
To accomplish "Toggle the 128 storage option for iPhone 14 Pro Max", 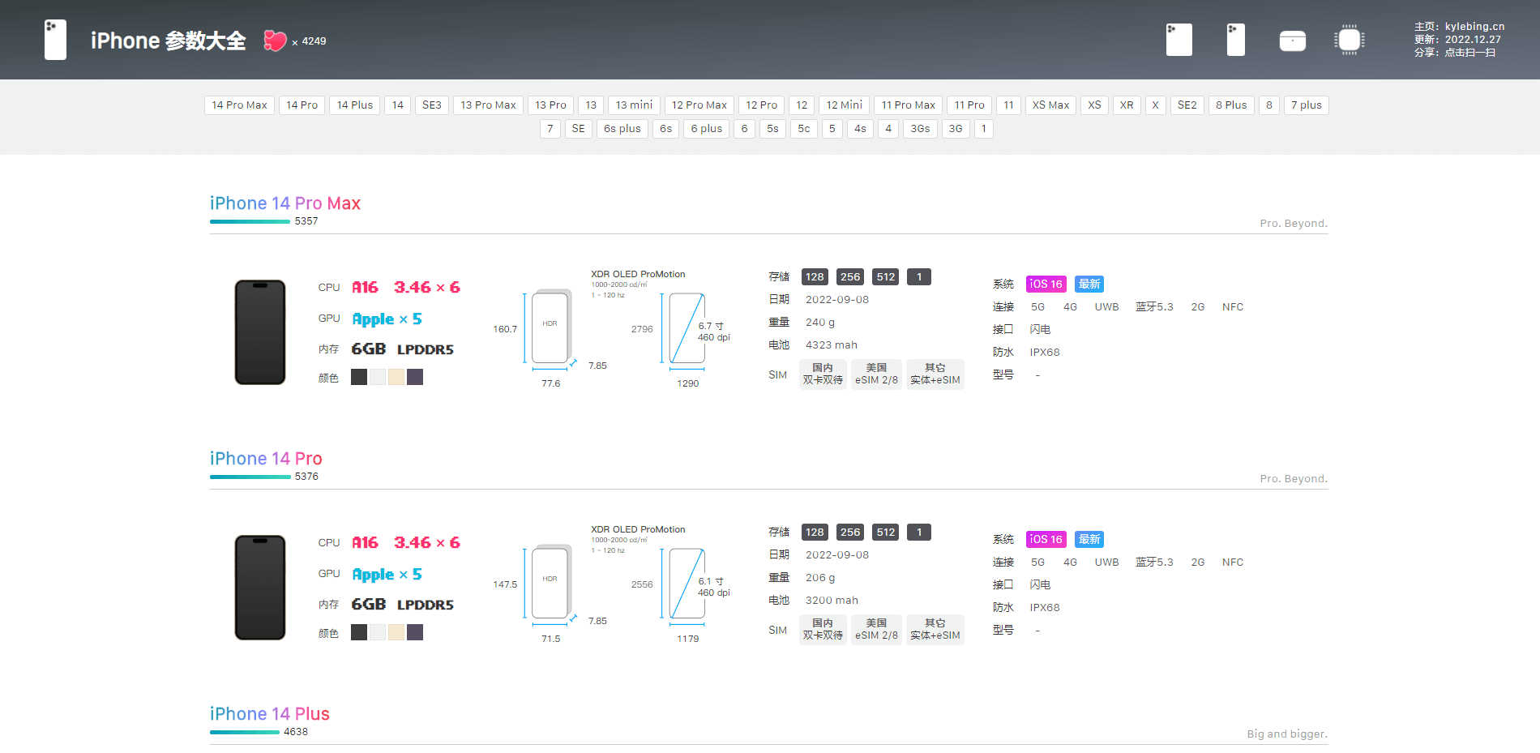I will click(815, 276).
